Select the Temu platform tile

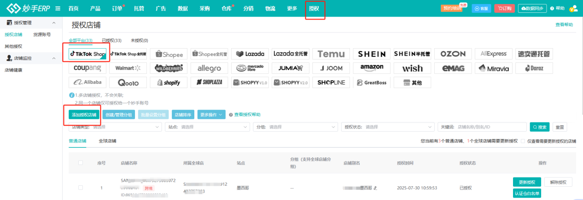click(331, 54)
